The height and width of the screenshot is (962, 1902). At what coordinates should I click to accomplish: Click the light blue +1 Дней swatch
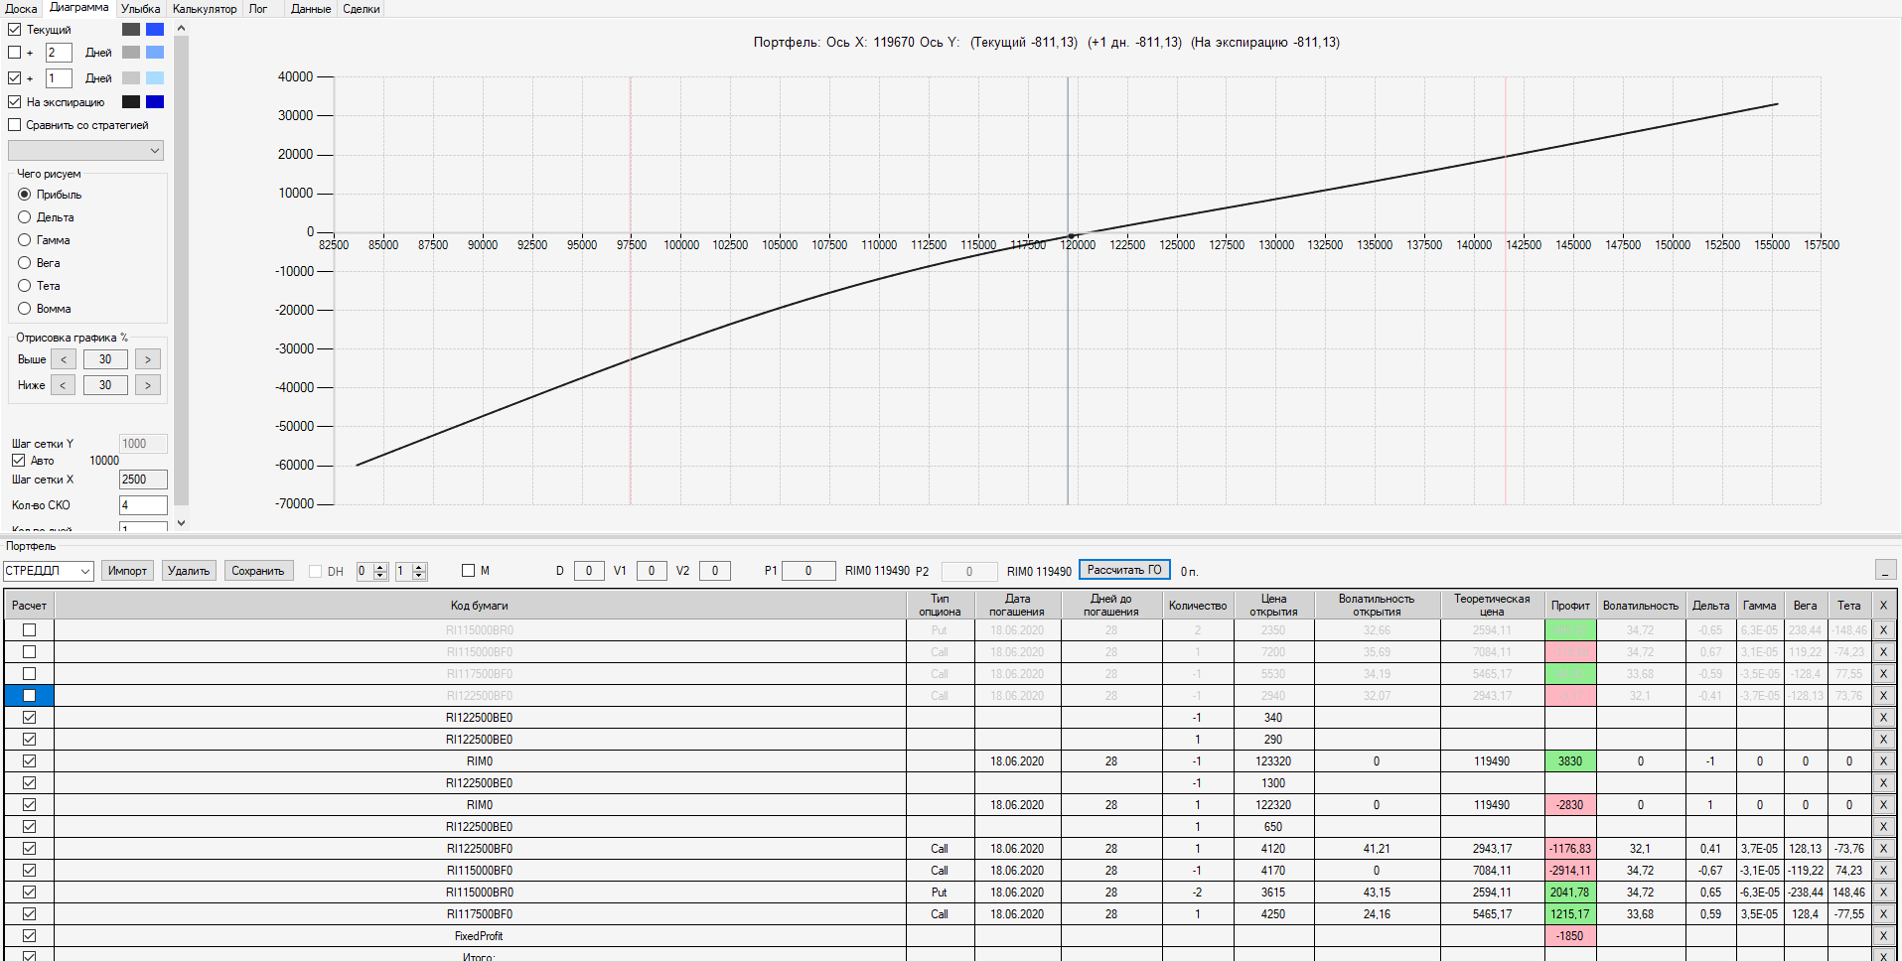[155, 78]
